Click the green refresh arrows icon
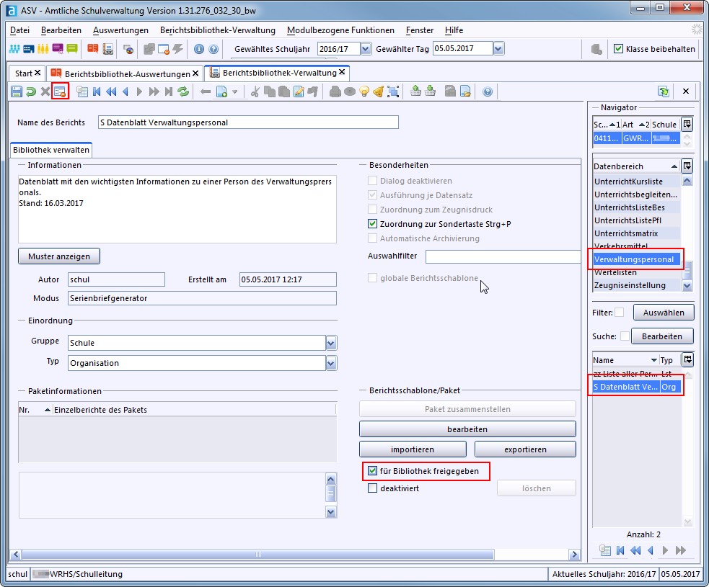 (x=183, y=91)
